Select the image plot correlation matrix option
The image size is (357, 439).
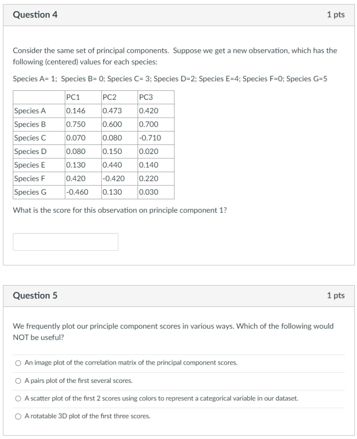[x=17, y=363]
